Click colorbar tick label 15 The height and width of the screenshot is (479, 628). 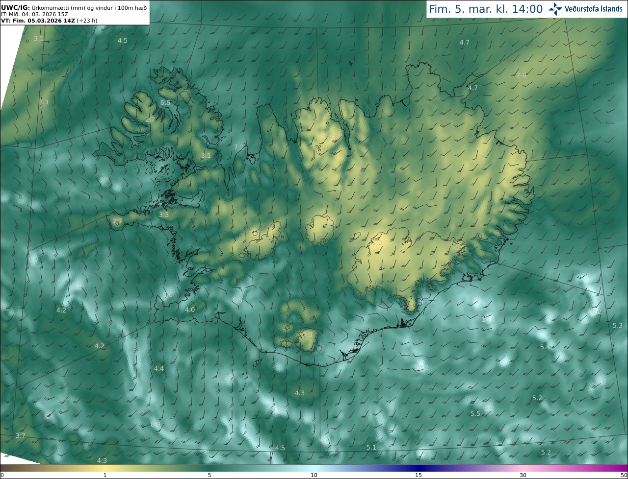(x=419, y=475)
